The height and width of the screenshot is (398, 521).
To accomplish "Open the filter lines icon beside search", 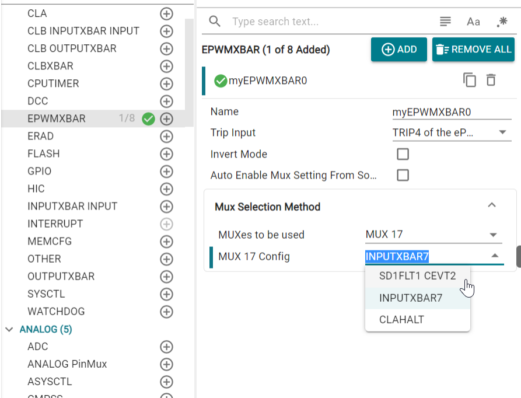I will coord(445,21).
